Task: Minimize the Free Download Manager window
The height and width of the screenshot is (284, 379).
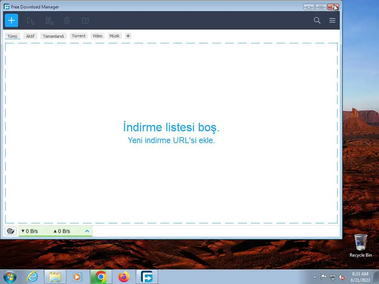Action: (x=309, y=7)
